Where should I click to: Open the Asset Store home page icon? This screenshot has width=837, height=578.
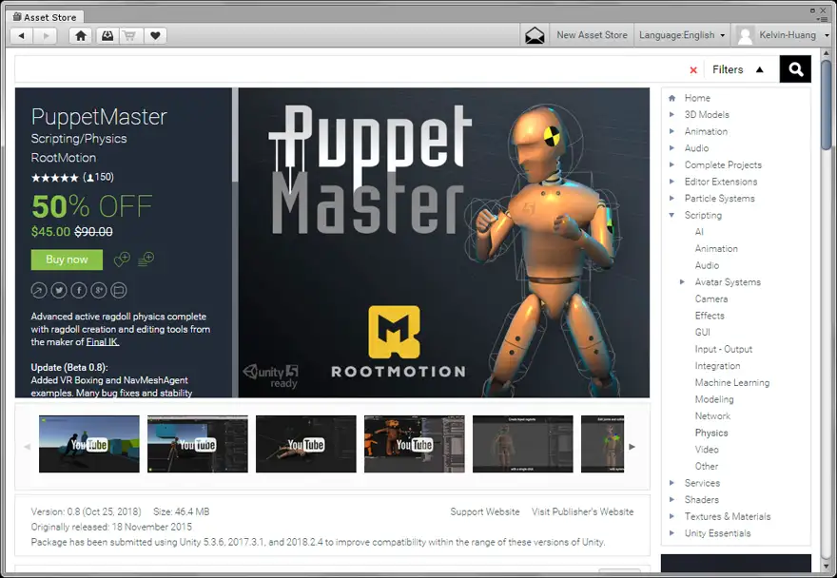click(x=81, y=36)
